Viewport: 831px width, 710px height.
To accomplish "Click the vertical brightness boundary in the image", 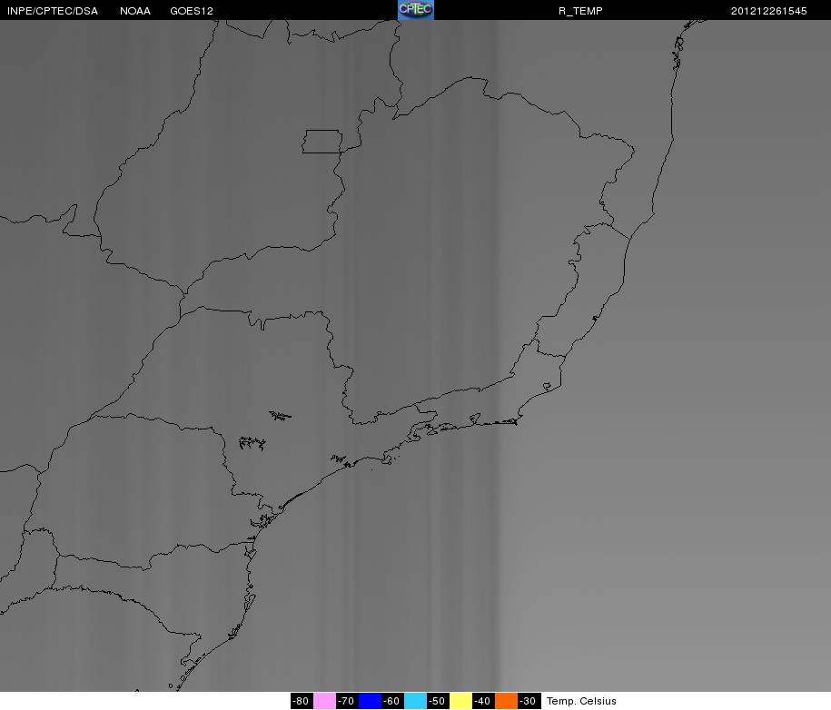I will coord(498,355).
